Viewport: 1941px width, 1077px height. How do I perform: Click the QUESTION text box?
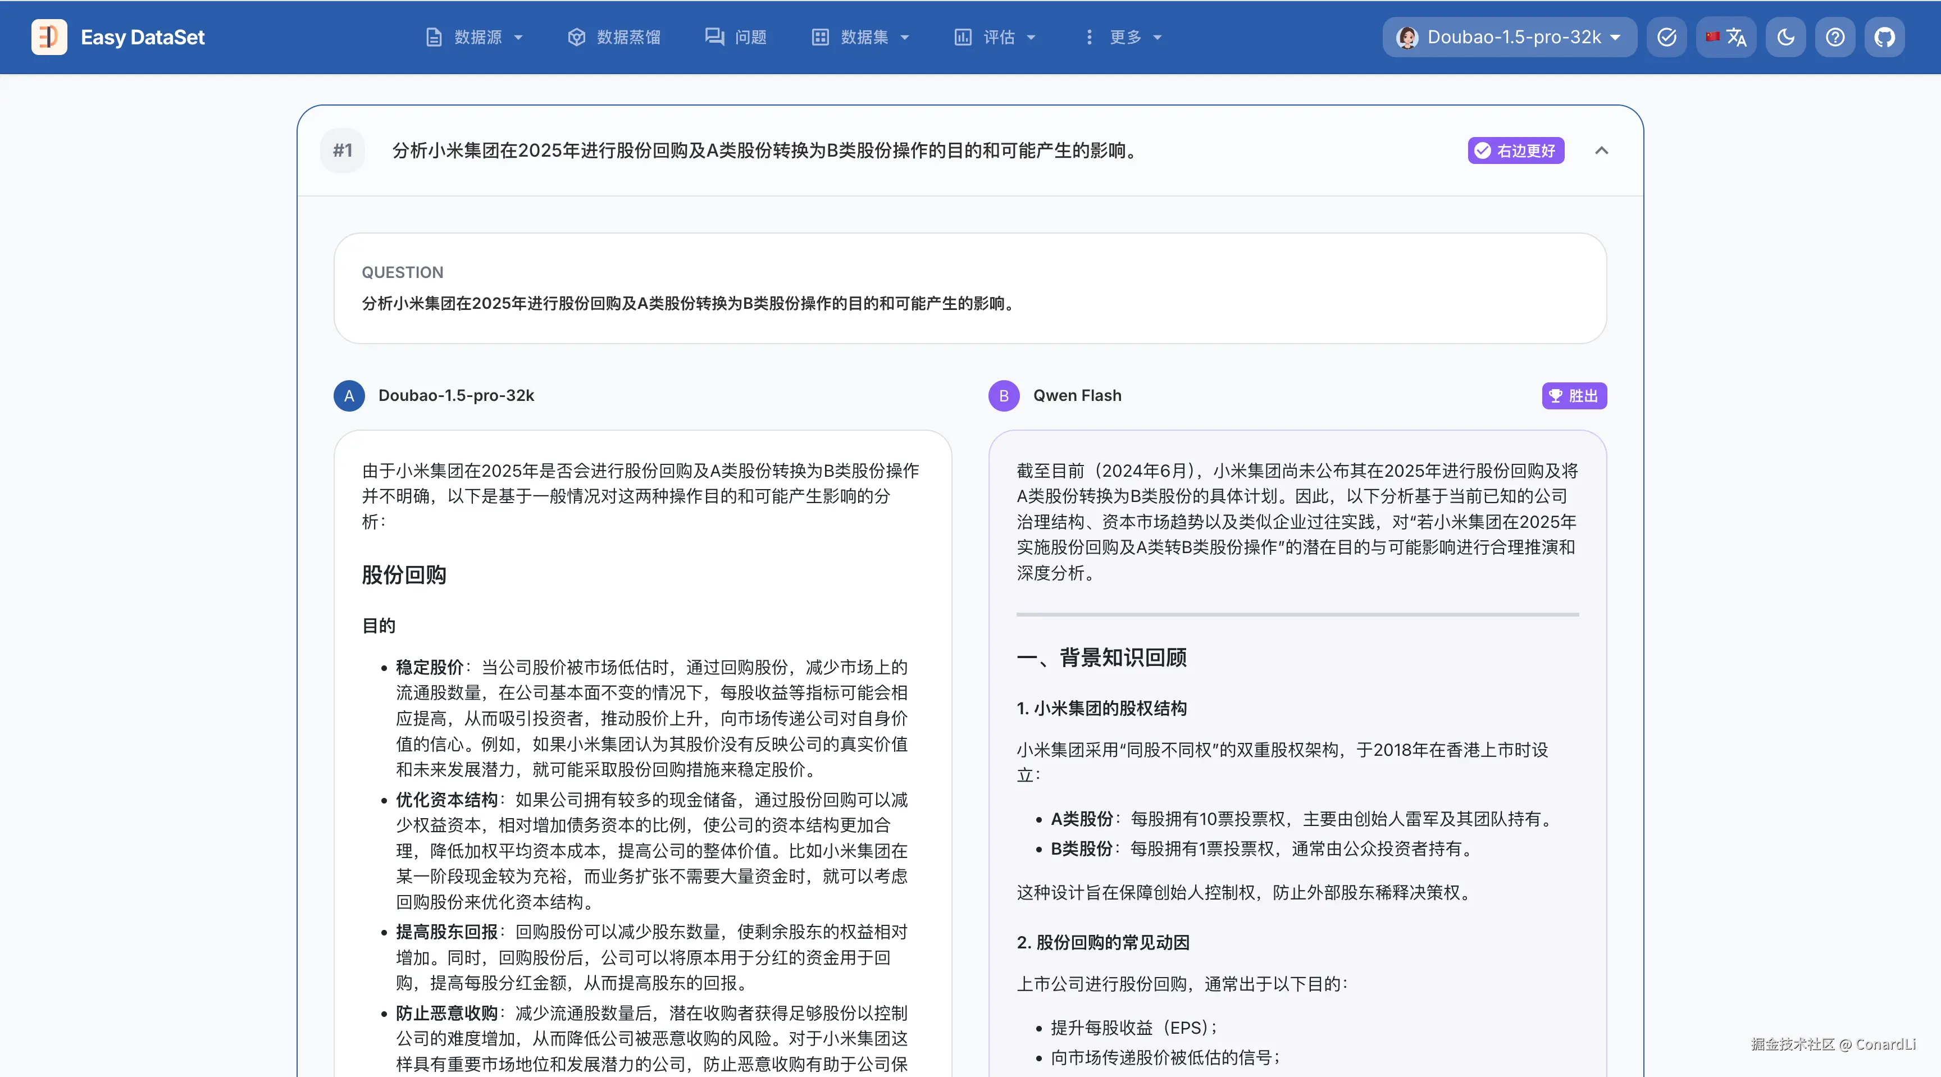(x=970, y=289)
